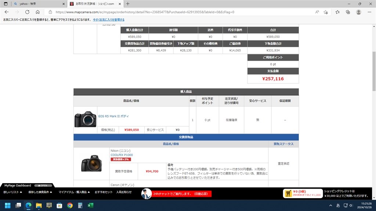Screen dimensions: 376x211
Task: View site information lock icon
Action: click(50, 12)
